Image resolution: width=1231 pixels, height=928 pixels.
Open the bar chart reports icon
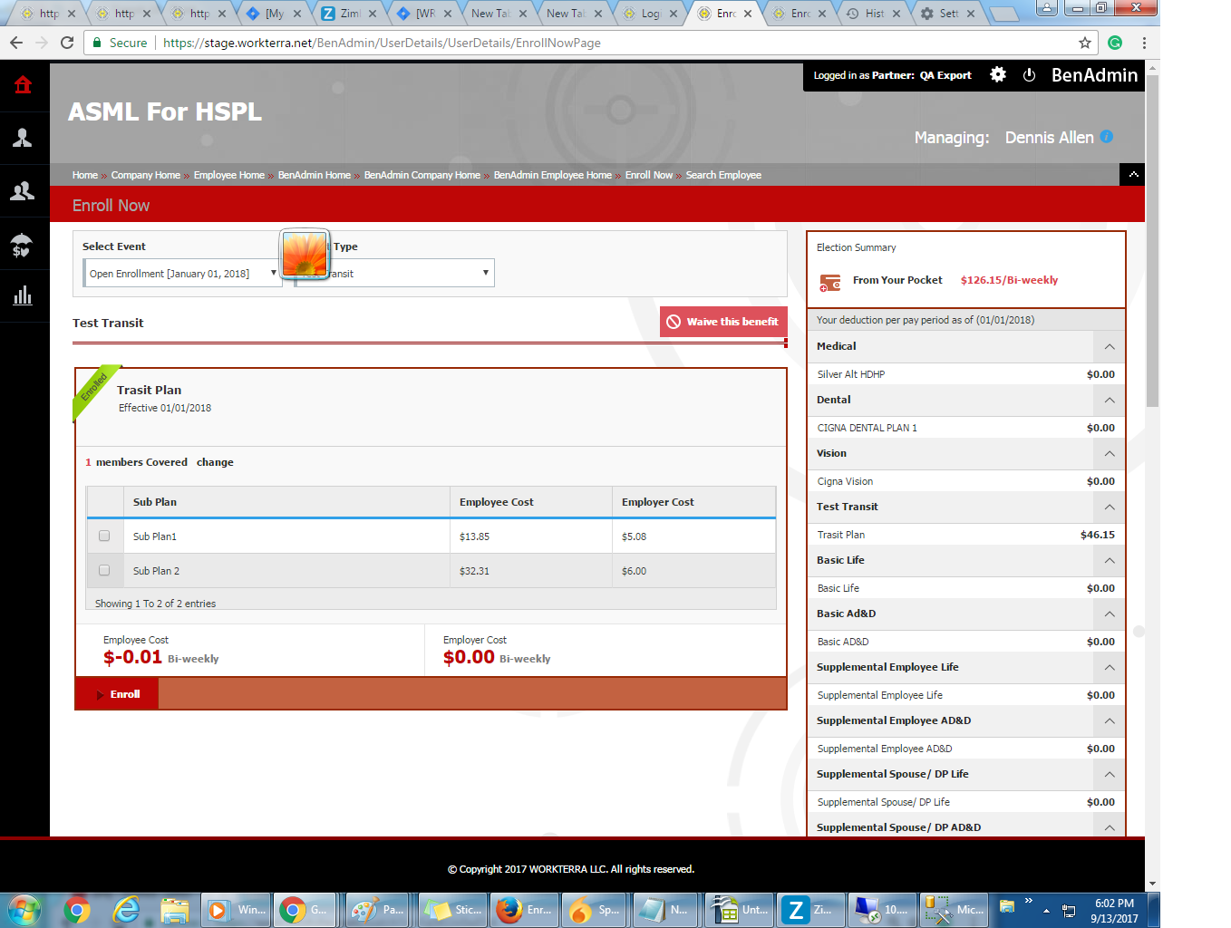[x=24, y=296]
